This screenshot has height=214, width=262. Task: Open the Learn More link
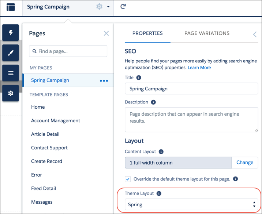[199, 68]
